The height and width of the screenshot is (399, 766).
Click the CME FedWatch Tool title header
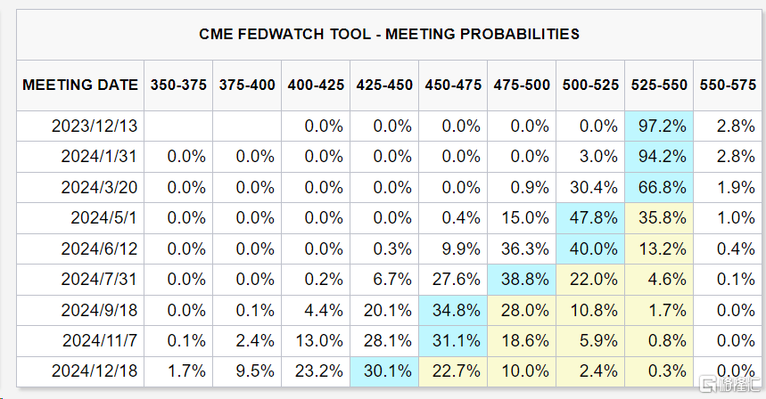[x=389, y=35]
